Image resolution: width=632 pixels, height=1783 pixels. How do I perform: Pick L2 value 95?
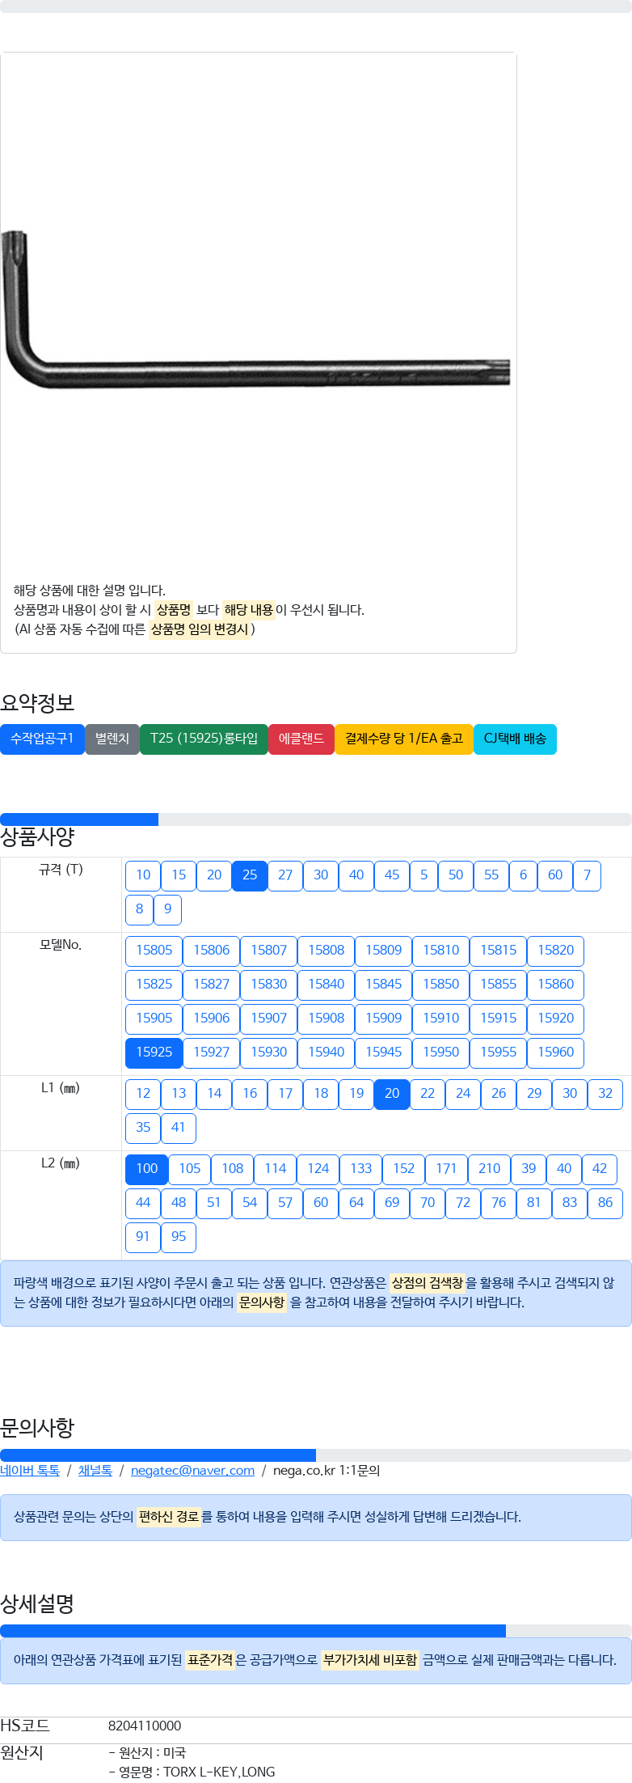pos(179,1237)
